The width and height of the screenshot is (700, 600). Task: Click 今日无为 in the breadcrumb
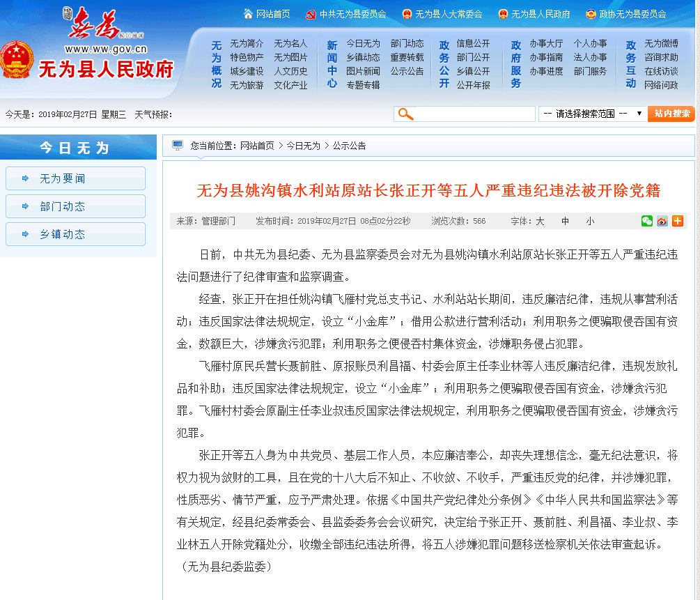[x=304, y=146]
